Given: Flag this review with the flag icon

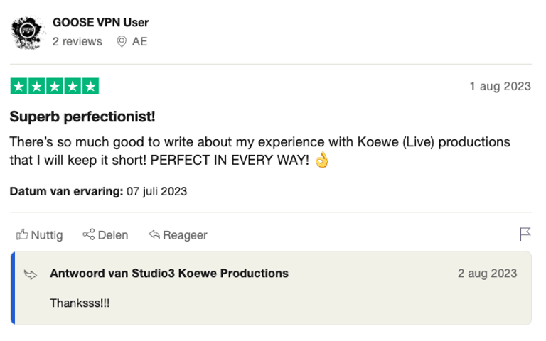Looking at the screenshot, I should pyautogui.click(x=525, y=234).
